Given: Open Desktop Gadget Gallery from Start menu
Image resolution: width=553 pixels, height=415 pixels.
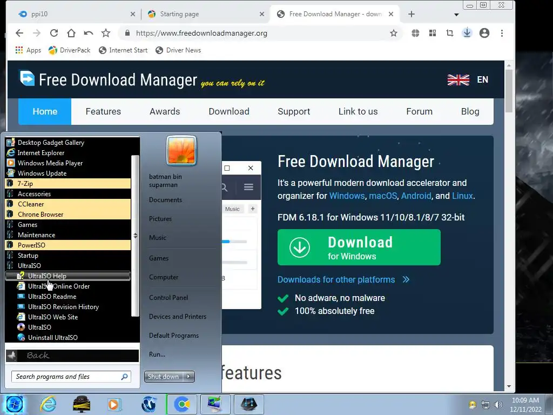Looking at the screenshot, I should pyautogui.click(x=68, y=143).
